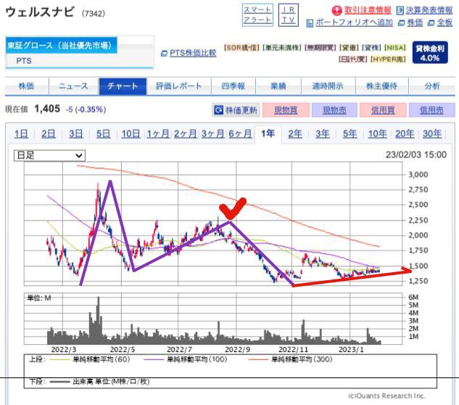The image size is (459, 405).
Task: Click the current price 1,405
Action: click(x=47, y=109)
